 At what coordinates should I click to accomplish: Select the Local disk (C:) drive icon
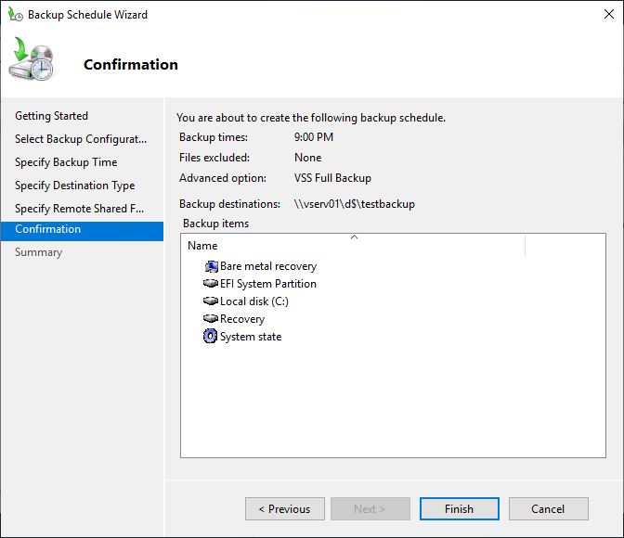point(211,301)
